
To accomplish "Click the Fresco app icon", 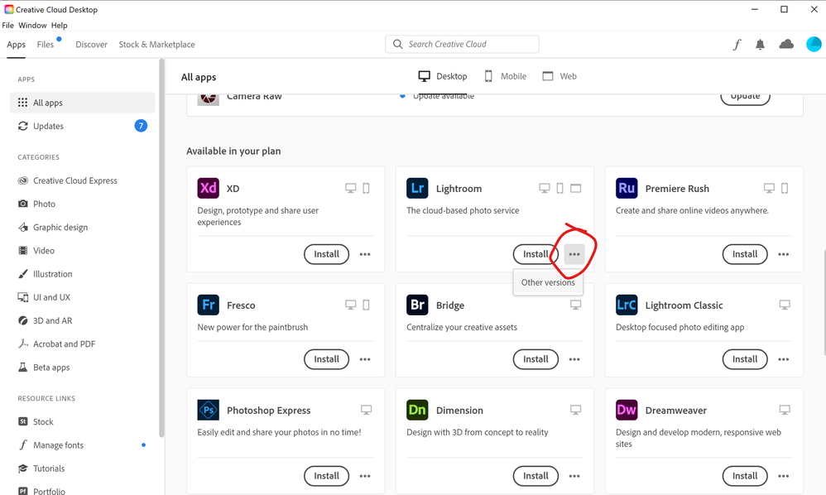I will click(x=208, y=305).
